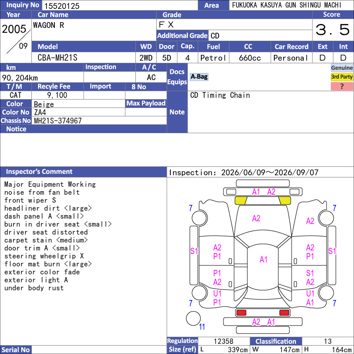Click right yellow headlight on car diagram

(x=285, y=200)
